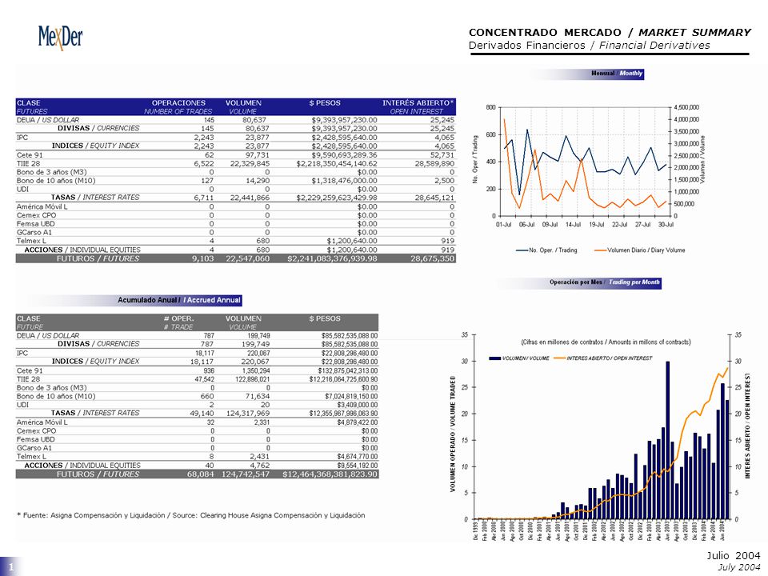
Task: Select the italic "July 2004" date text
Action: click(x=739, y=566)
